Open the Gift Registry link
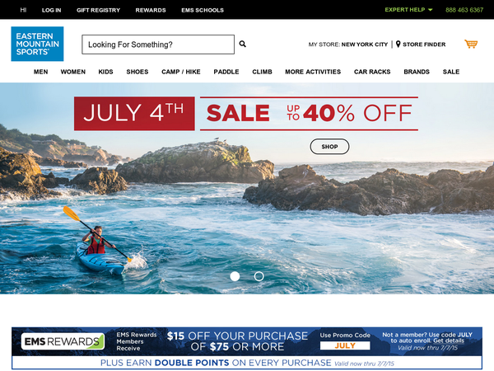The image size is (494, 371). pos(98,10)
